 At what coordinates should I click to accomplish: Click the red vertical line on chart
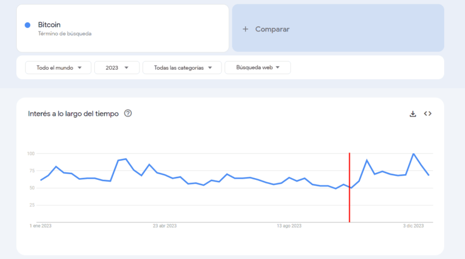(x=349, y=186)
